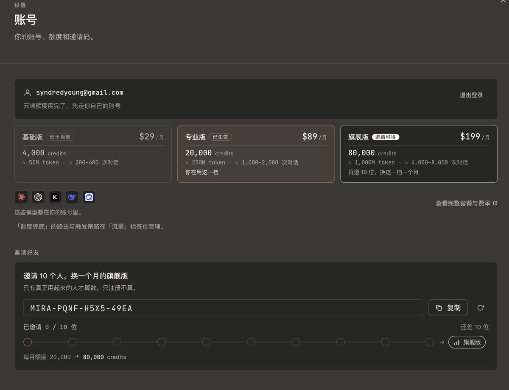
Task: Click the Claude starburst model icon
Action: click(x=21, y=197)
